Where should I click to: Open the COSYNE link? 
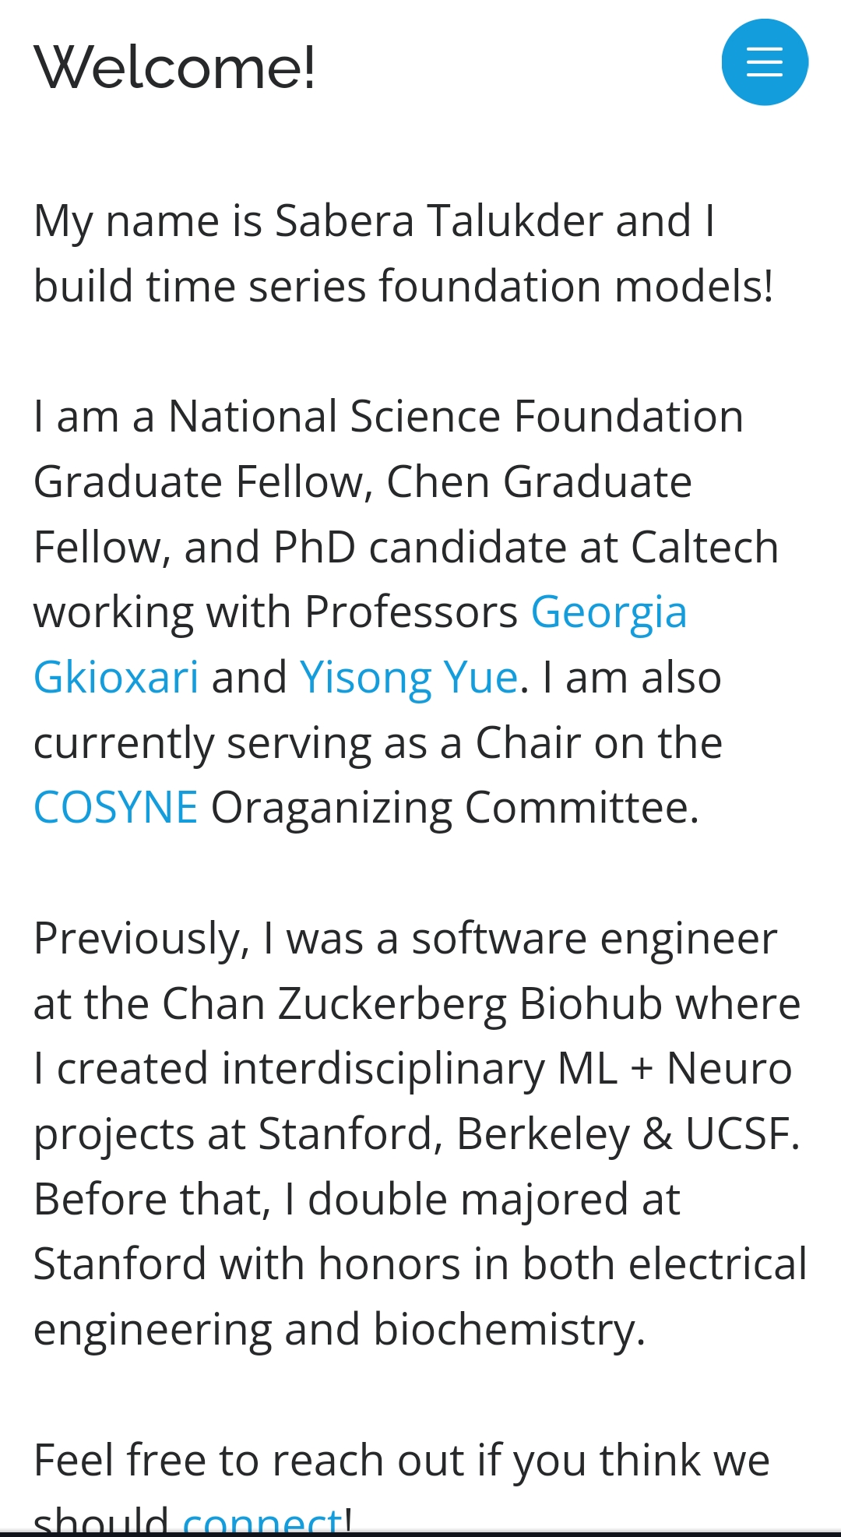tap(115, 808)
